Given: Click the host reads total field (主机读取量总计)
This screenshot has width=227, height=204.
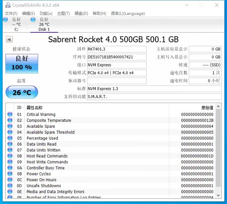Looking at the screenshot, I should (x=205, y=49).
